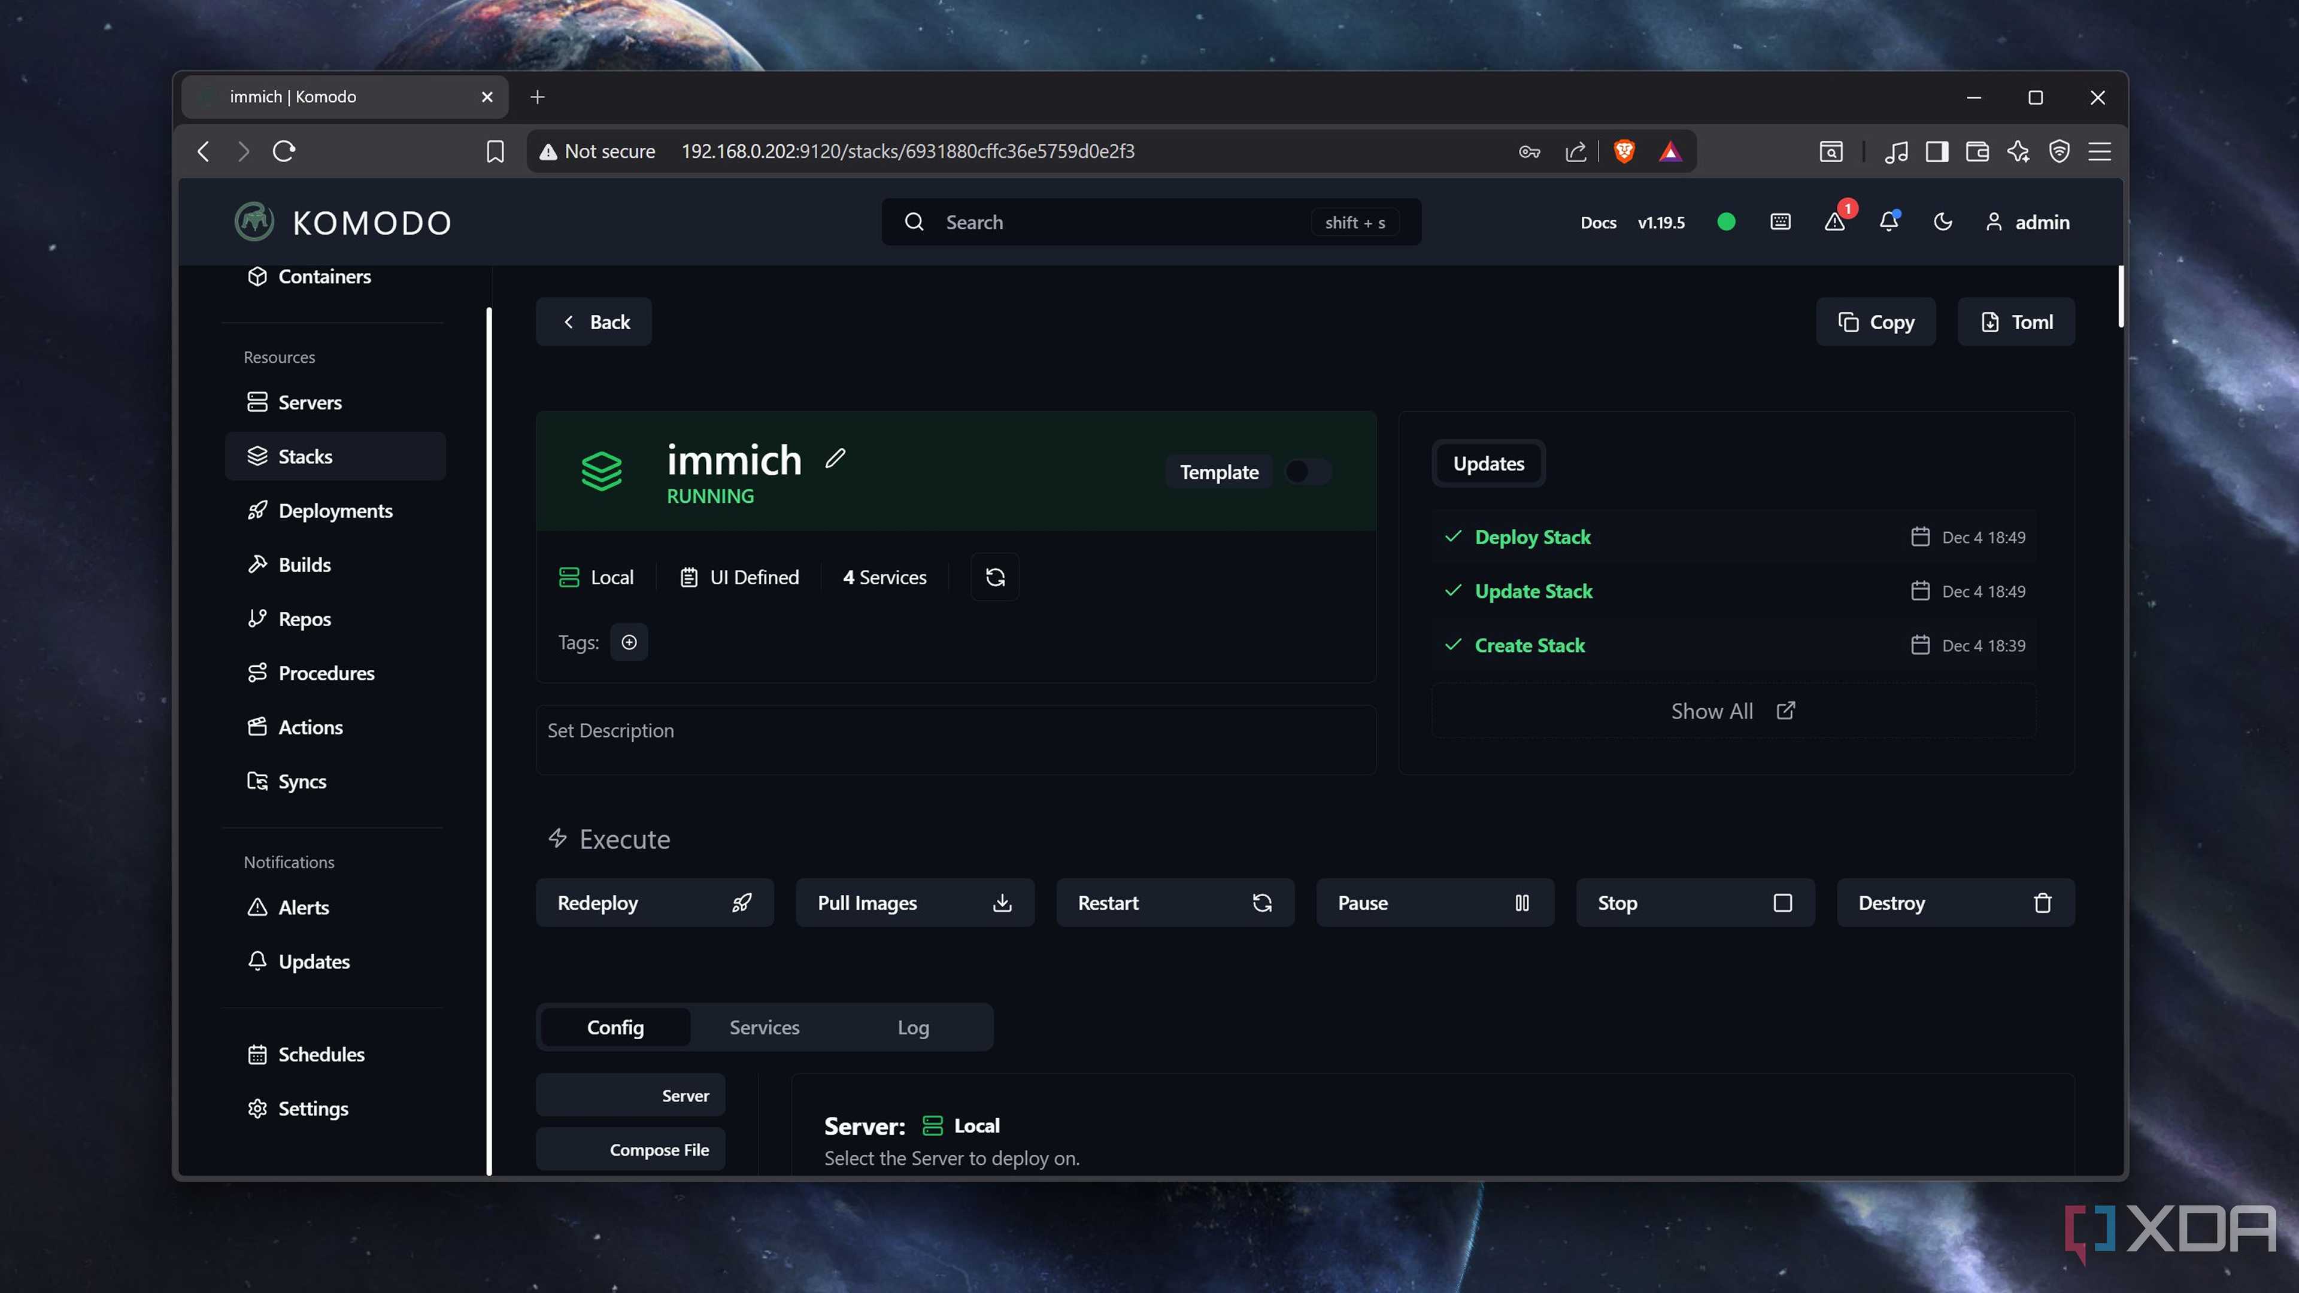This screenshot has height=1293, width=2299.
Task: Click the green connection status indicator
Action: (x=1726, y=222)
